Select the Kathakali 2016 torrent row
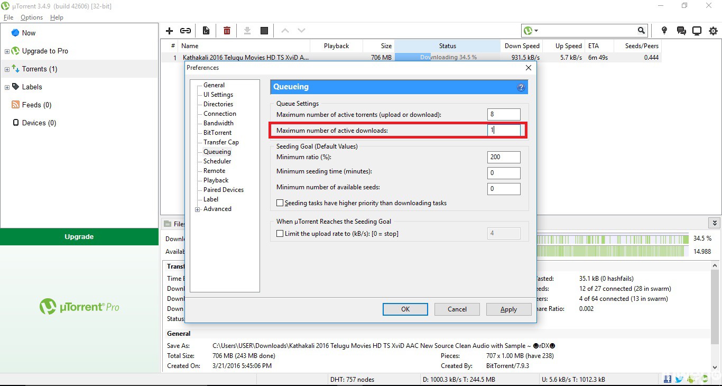This screenshot has width=722, height=386. click(x=411, y=58)
